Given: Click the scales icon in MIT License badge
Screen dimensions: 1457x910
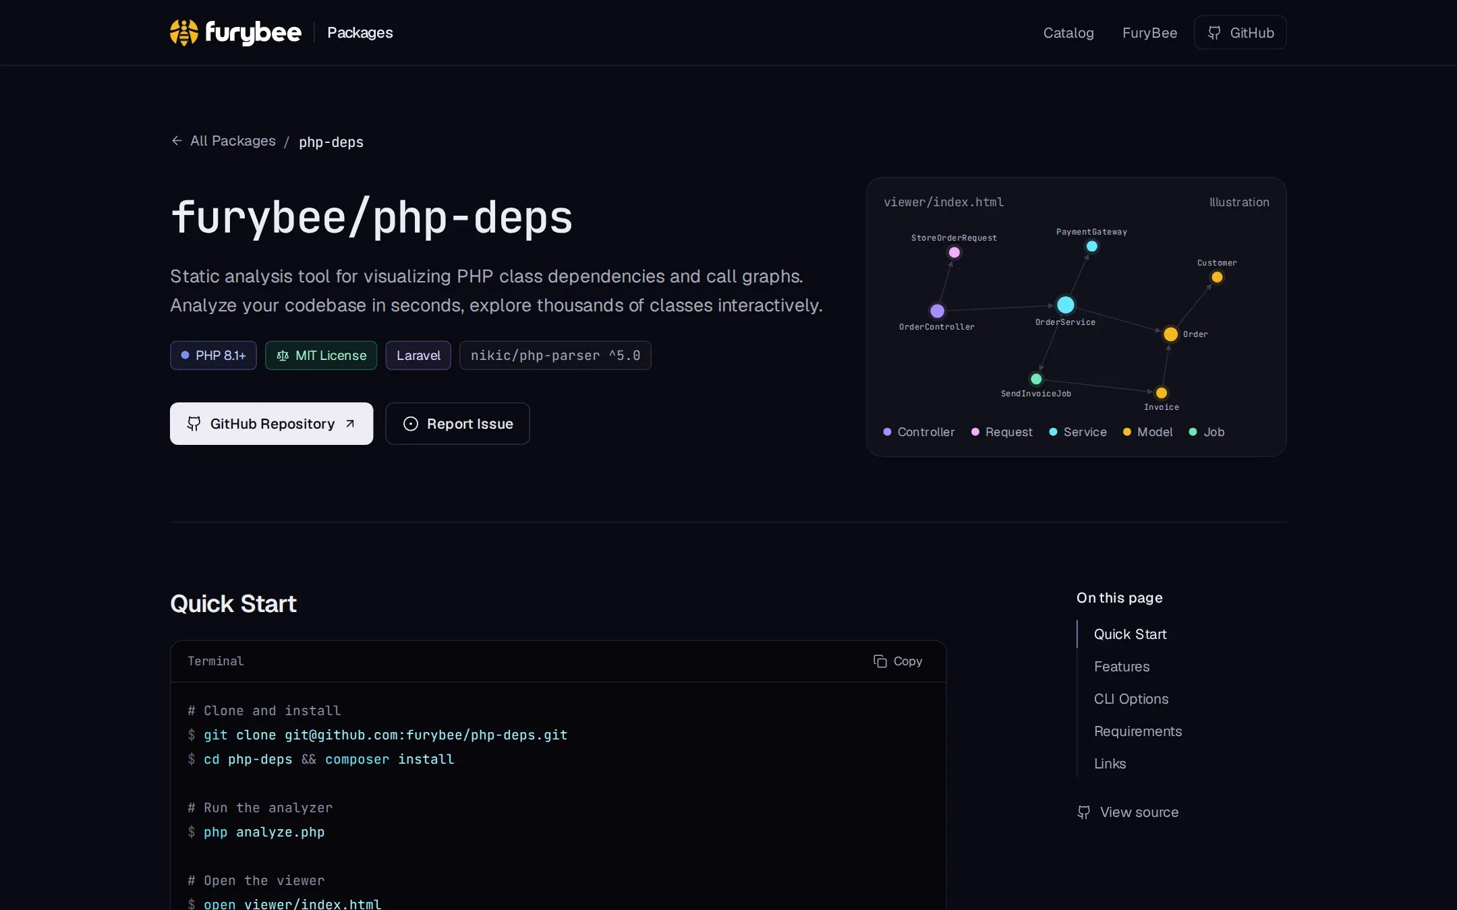Looking at the screenshot, I should (283, 355).
